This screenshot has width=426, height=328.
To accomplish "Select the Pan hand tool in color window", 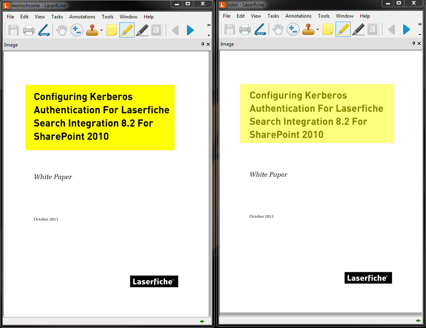I will click(x=278, y=29).
